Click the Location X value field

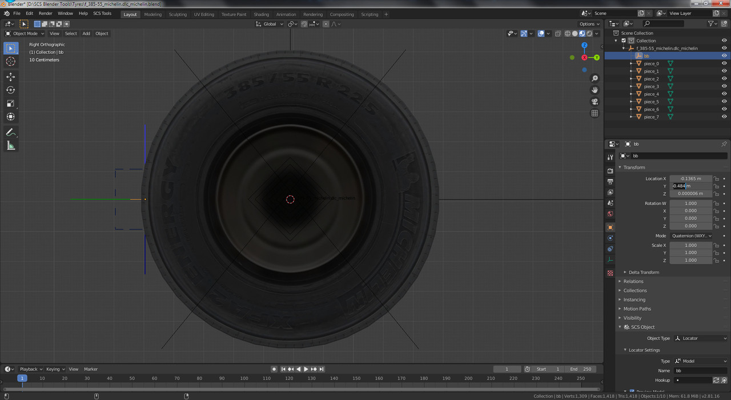[691, 178]
